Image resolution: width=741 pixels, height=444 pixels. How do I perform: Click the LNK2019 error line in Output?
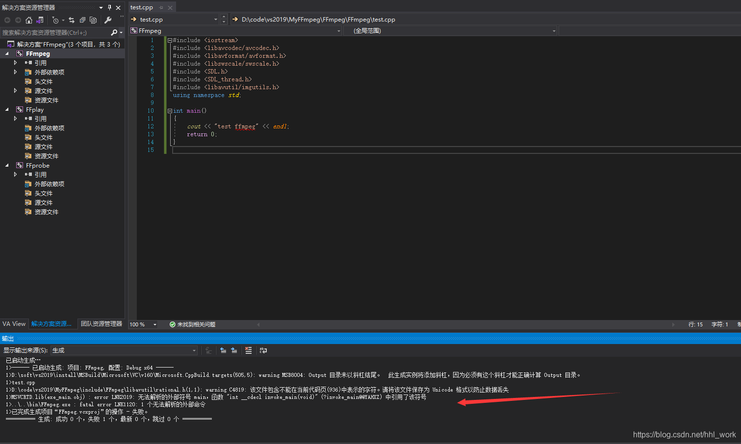[216, 397]
